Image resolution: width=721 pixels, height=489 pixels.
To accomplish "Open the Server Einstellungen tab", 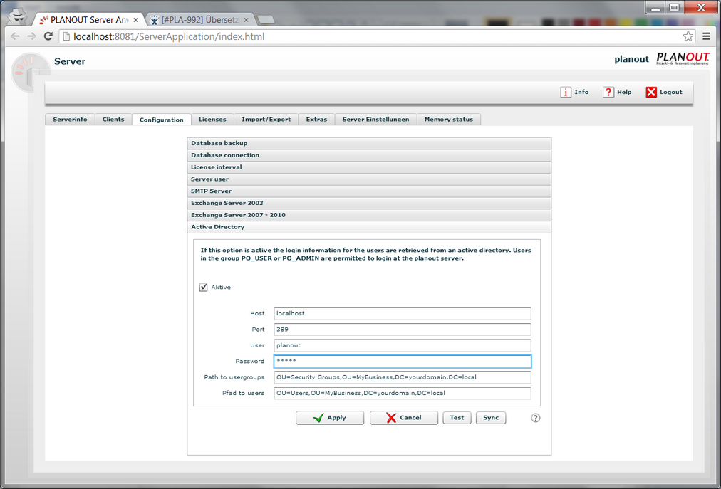I will [x=375, y=120].
